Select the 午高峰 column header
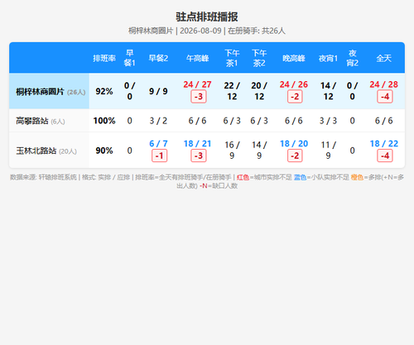The image size is (414, 345). pos(197,58)
